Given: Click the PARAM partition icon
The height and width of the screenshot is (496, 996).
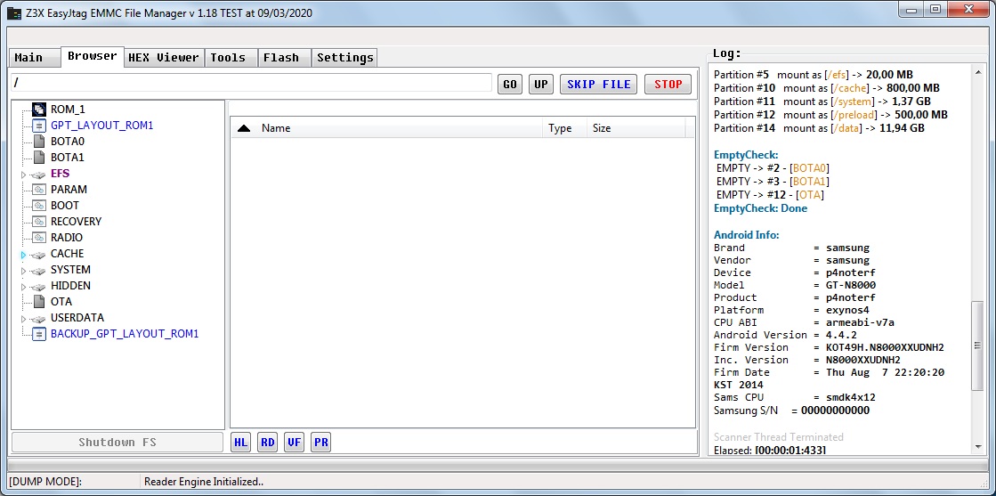Looking at the screenshot, I should (38, 190).
